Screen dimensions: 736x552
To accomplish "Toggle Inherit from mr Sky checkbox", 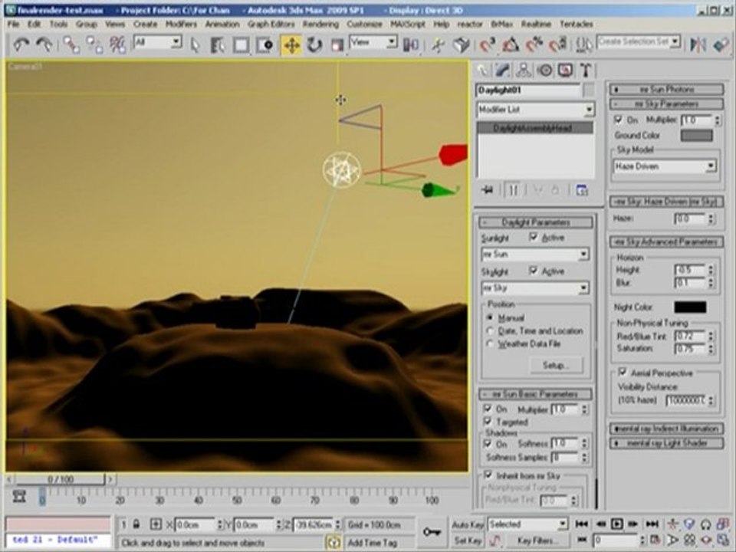I will click(488, 475).
